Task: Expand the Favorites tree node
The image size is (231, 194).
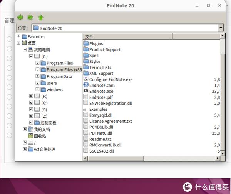Action: 19,37
